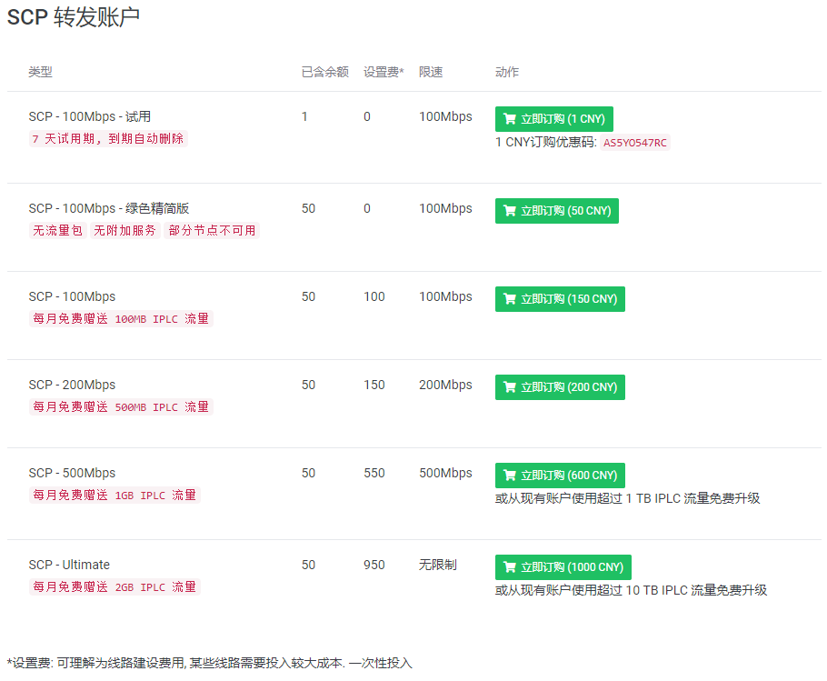The width and height of the screenshot is (827, 681).
Task: Click the 2GB IPLC monthly gift tag
Action: 115,586
